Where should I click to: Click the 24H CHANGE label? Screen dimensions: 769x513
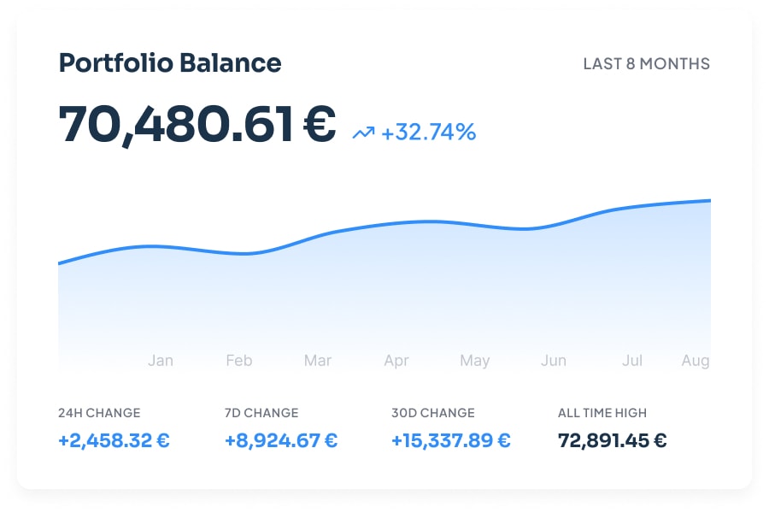point(99,413)
